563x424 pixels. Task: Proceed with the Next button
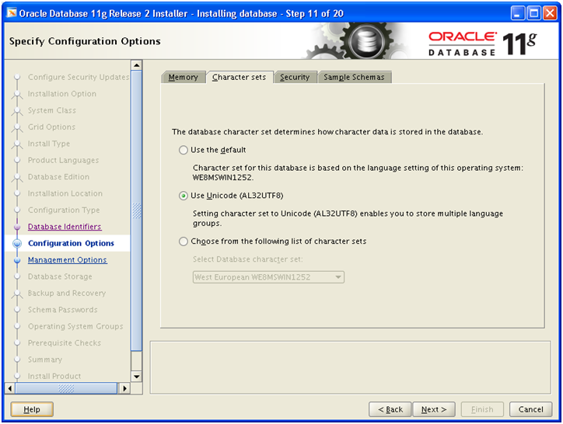tap(434, 409)
